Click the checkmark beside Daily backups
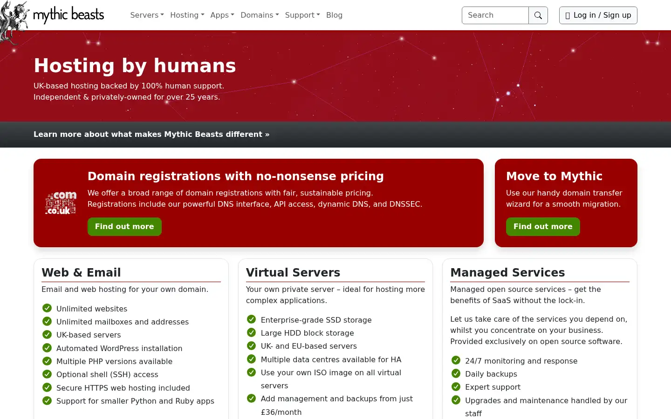The width and height of the screenshot is (671, 419). [456, 373]
